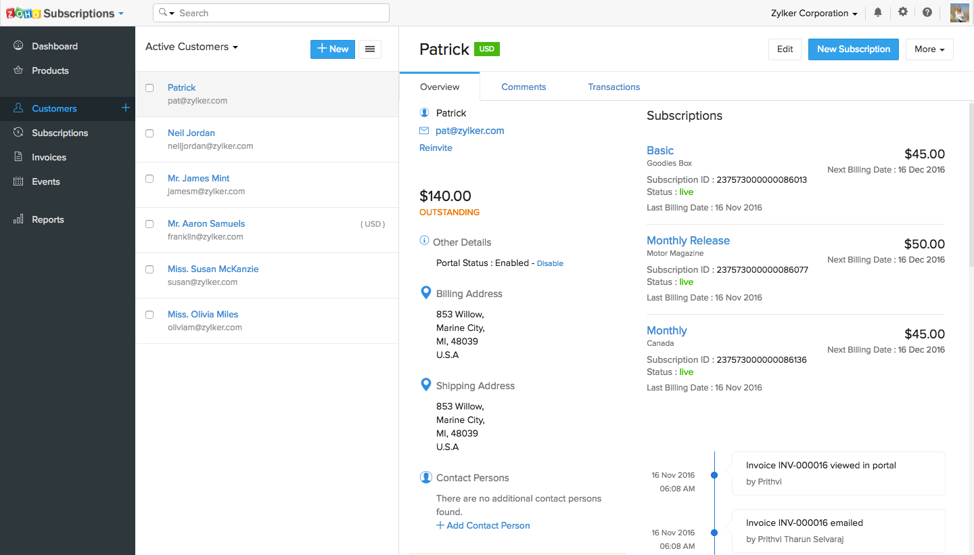Viewport: 974px width, 555px height.
Task: Open settings via the gear icon
Action: click(903, 12)
